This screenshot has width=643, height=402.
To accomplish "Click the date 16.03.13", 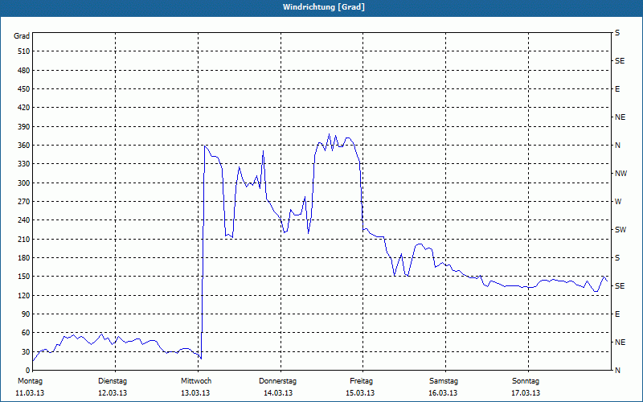I will [x=444, y=393].
